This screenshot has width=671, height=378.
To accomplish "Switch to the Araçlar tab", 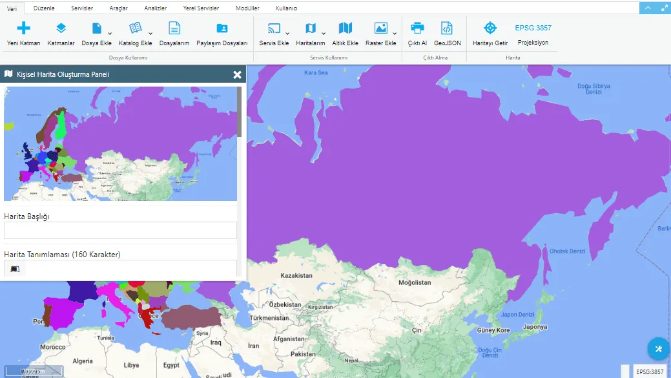I will pyautogui.click(x=119, y=8).
